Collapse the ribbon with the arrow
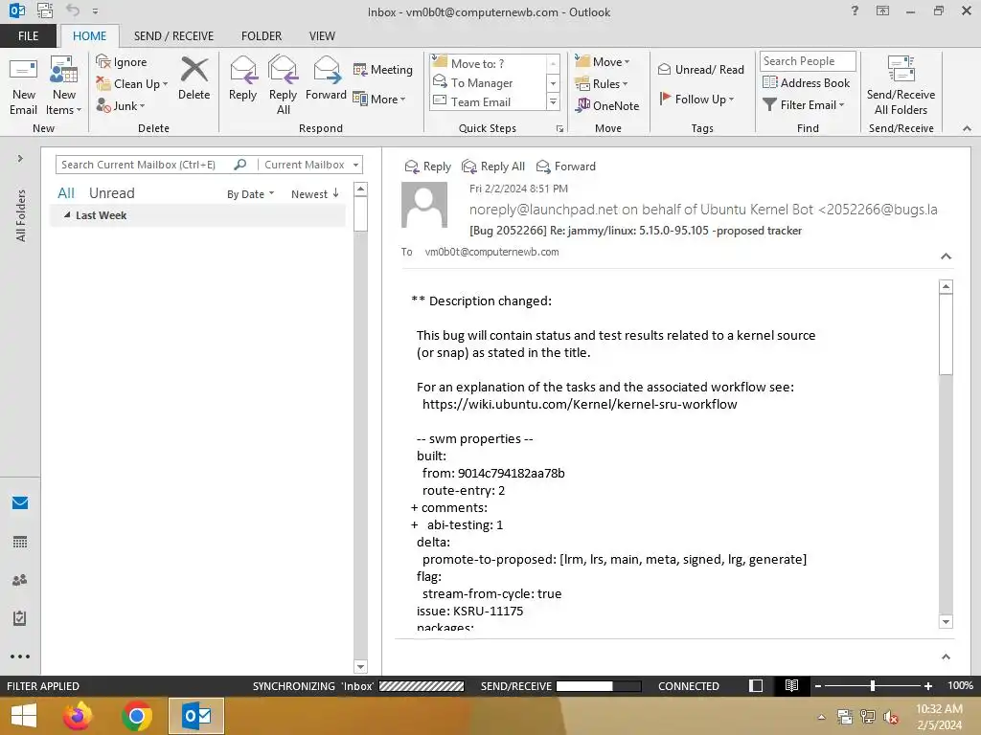981x735 pixels. point(967,128)
